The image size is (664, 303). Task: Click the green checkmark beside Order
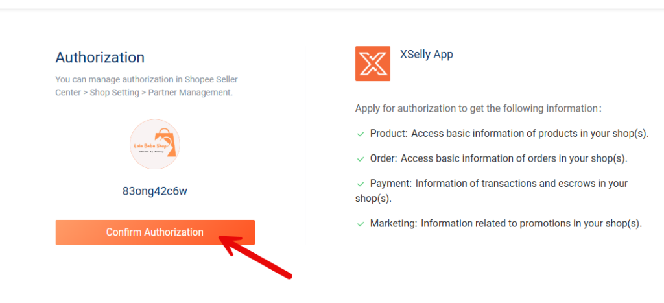(x=361, y=159)
